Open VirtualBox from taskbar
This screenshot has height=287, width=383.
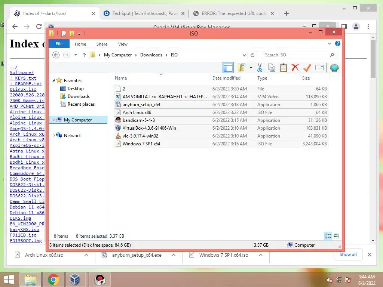75,280
